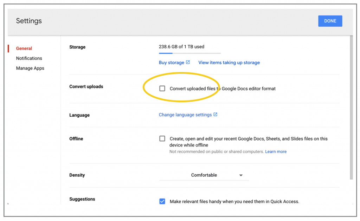Click View items taking up storage
This screenshot has width=360, height=221.
(229, 63)
